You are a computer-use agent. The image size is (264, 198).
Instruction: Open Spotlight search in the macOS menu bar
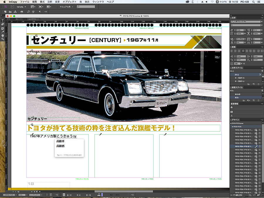pyautogui.click(x=253, y=2)
